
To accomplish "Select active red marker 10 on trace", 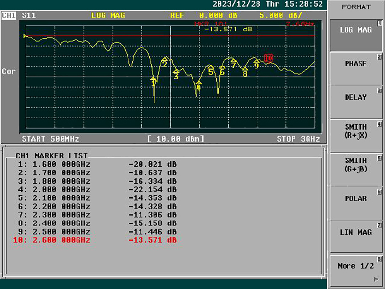I will [x=269, y=58].
